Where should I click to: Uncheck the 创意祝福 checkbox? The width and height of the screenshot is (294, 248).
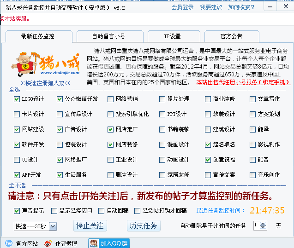[208, 160]
